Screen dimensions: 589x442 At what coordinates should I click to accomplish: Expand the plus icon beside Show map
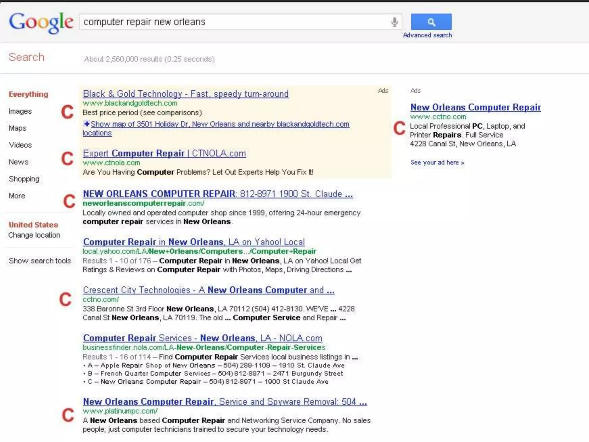point(86,124)
